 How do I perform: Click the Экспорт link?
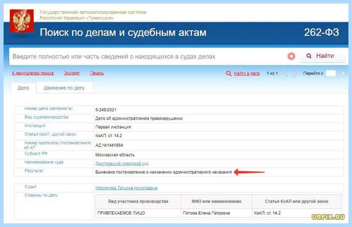pyautogui.click(x=72, y=73)
